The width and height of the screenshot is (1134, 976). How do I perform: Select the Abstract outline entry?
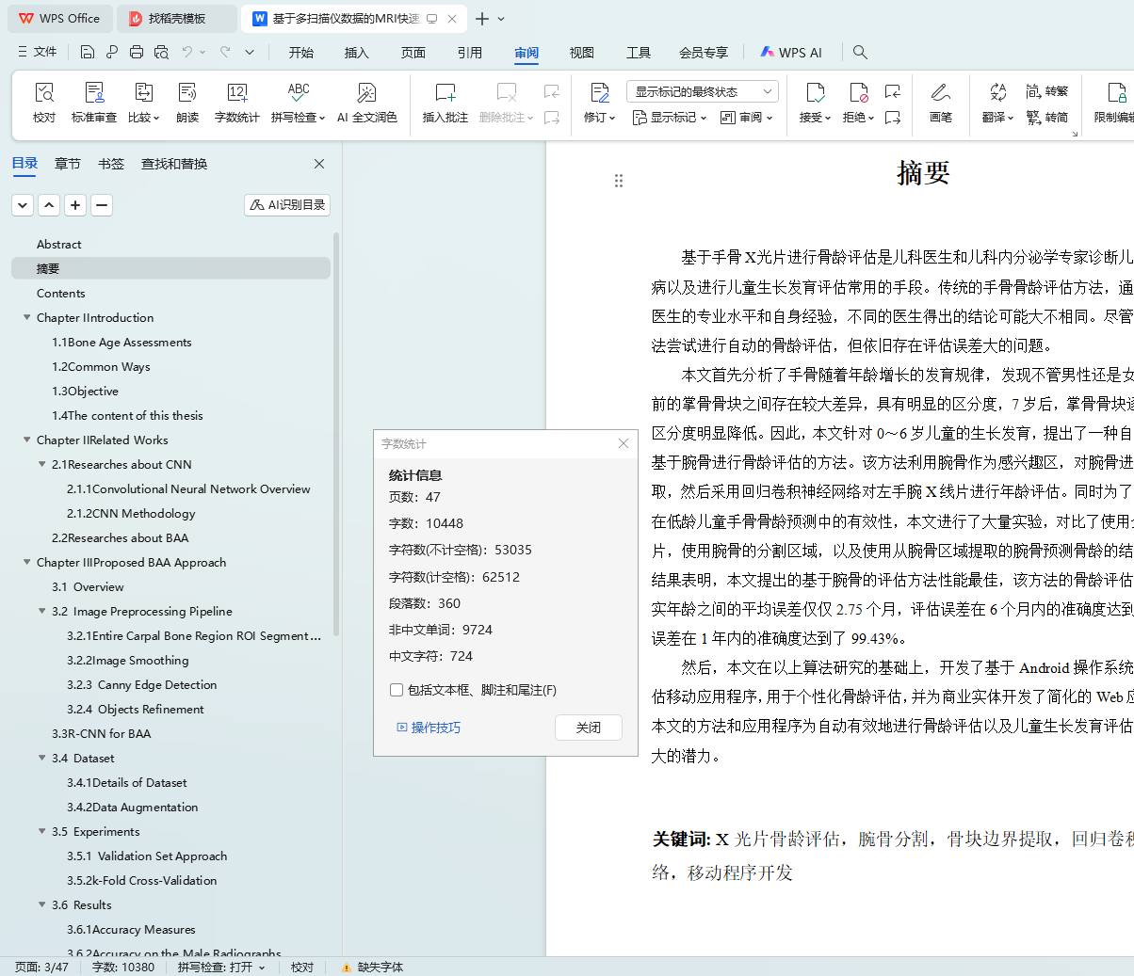point(58,244)
